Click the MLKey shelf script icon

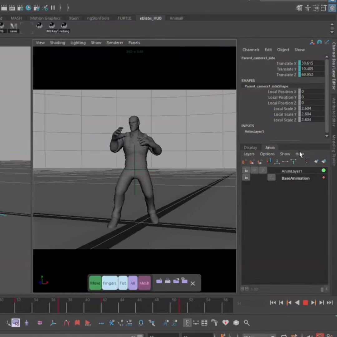pyautogui.click(x=52, y=26)
